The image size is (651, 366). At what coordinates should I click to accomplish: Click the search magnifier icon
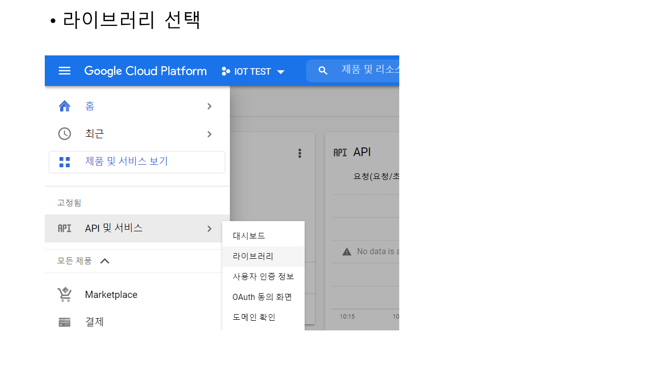323,71
